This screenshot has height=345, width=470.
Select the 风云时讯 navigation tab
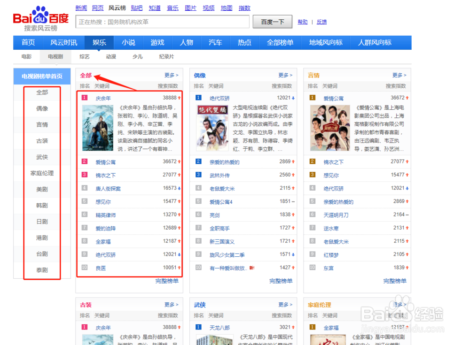point(63,43)
